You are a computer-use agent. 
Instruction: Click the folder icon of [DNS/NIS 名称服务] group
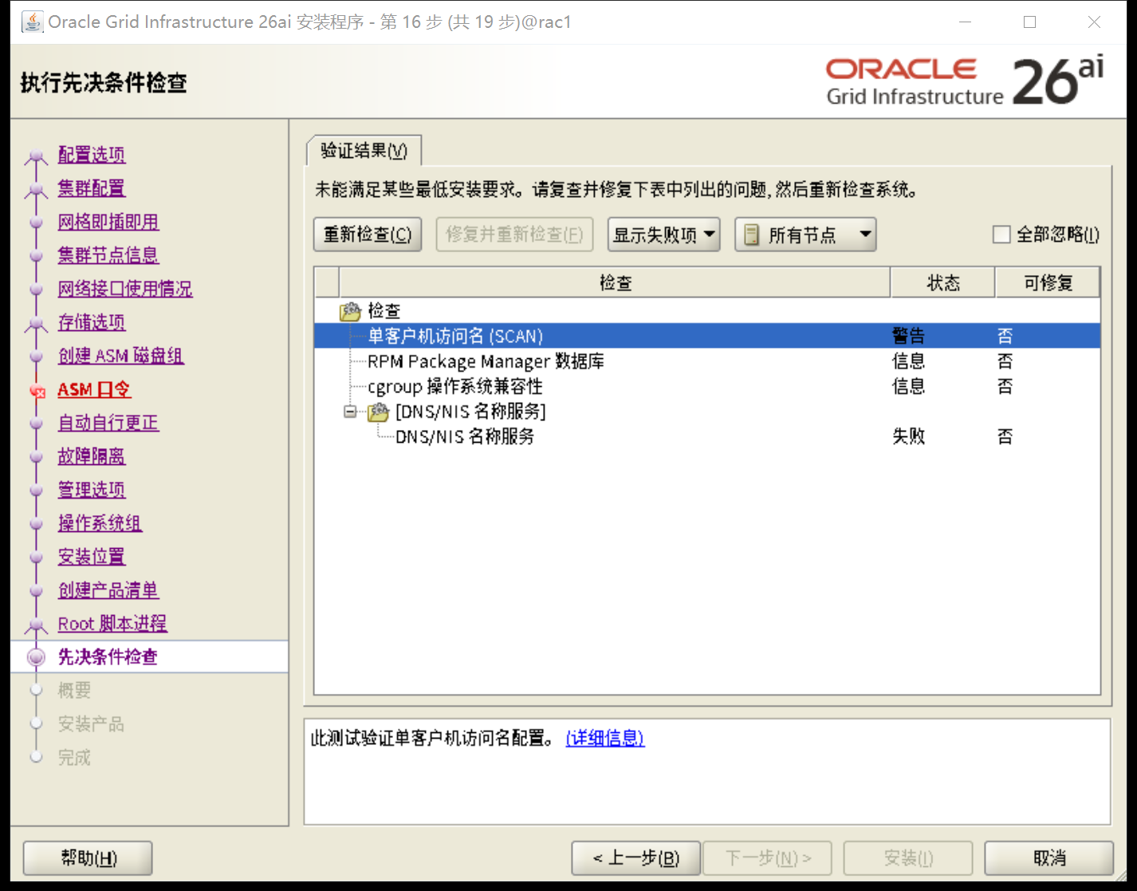click(378, 412)
